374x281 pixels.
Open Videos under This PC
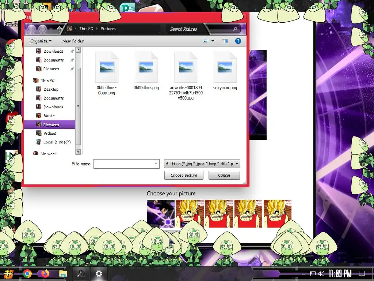50,133
